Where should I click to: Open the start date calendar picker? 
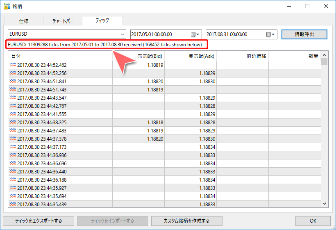(x=195, y=34)
